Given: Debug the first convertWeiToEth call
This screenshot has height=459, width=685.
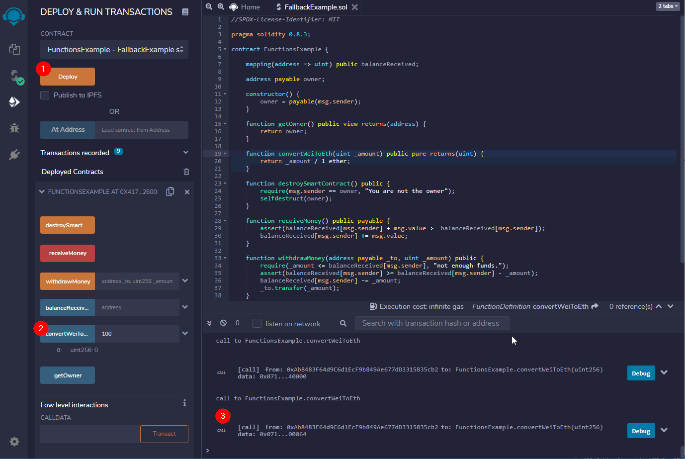Looking at the screenshot, I should [641, 373].
